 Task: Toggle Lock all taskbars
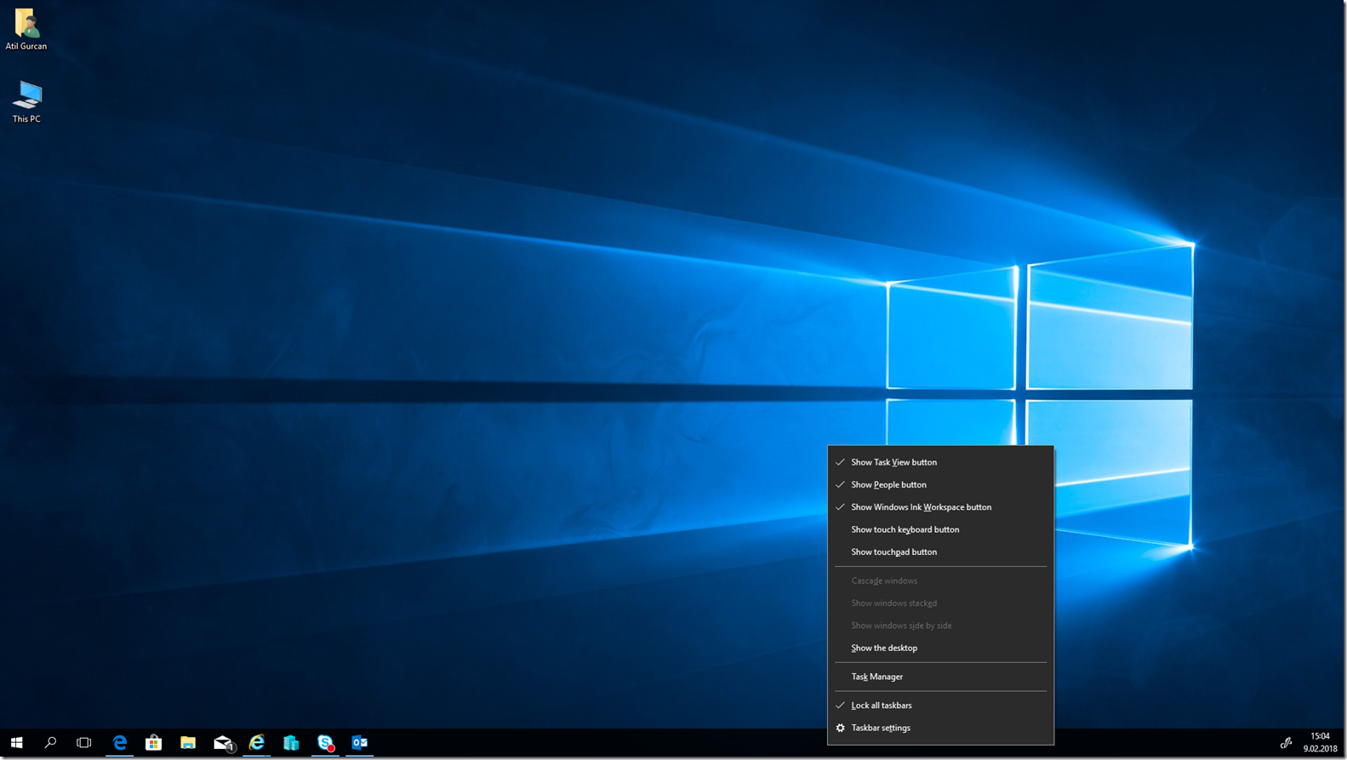[940, 706]
